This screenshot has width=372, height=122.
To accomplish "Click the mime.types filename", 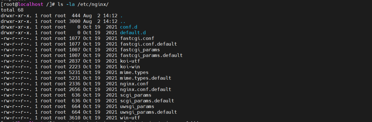I will pos(134,72).
